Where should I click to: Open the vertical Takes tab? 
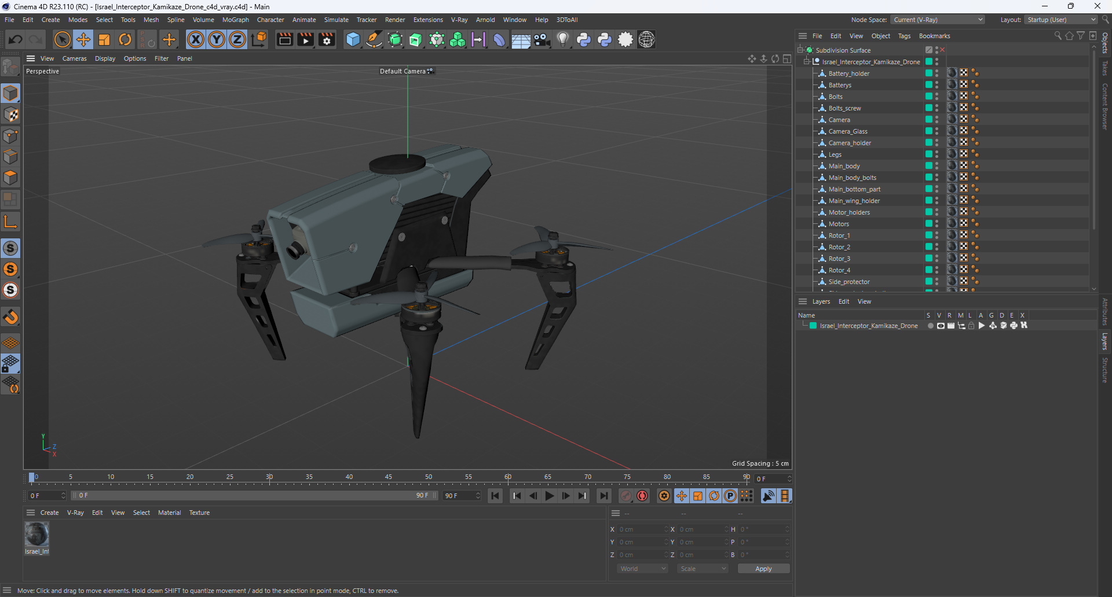tap(1105, 68)
